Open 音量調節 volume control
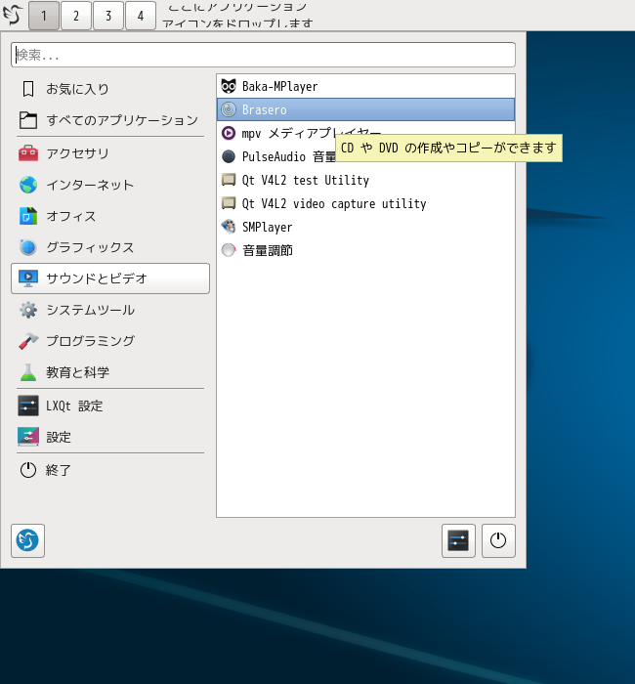The height and width of the screenshot is (684, 635). 365,250
